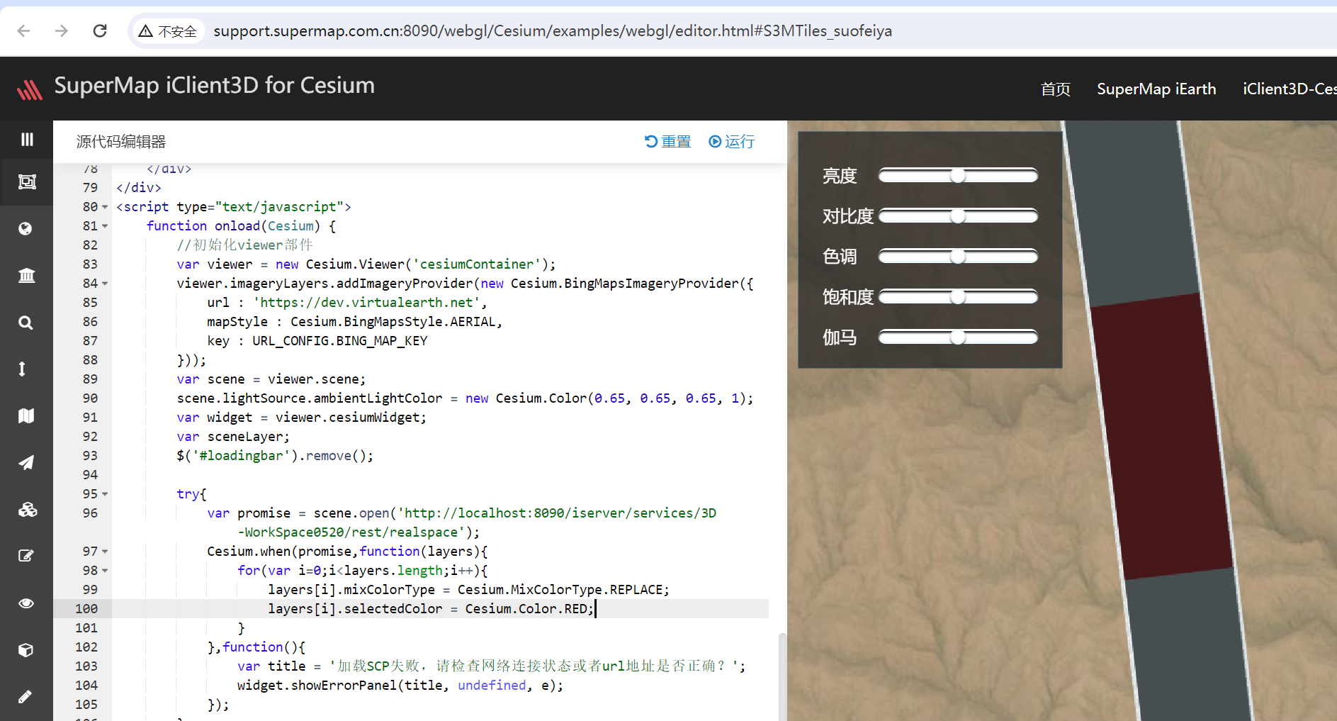Collapse code fold at line 84
1337x721 pixels.
(105, 284)
